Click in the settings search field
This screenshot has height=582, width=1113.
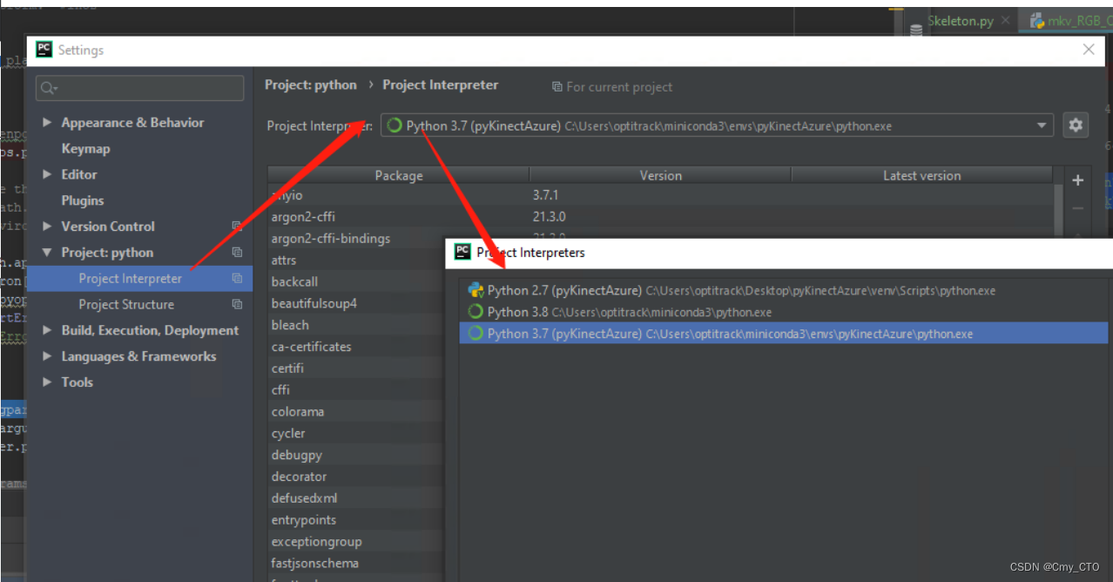pos(140,88)
